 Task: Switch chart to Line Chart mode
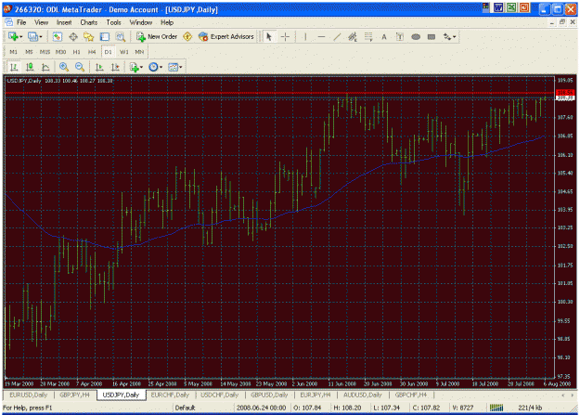[45, 67]
